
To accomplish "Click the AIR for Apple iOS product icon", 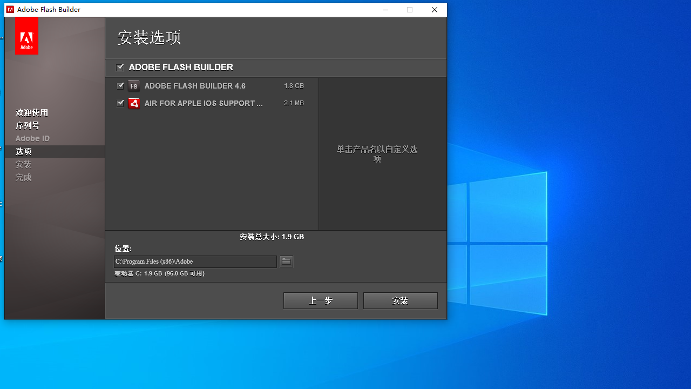I will pos(133,103).
